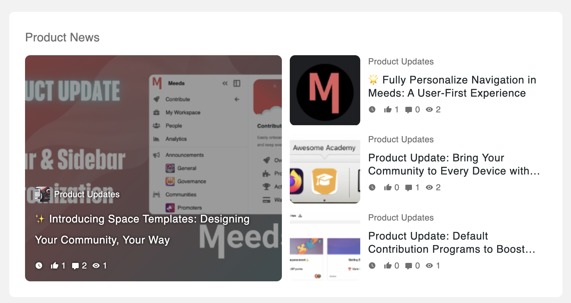This screenshot has height=303, width=571.
Task: Click the comment icon on Space Templates article
Action: point(75,266)
